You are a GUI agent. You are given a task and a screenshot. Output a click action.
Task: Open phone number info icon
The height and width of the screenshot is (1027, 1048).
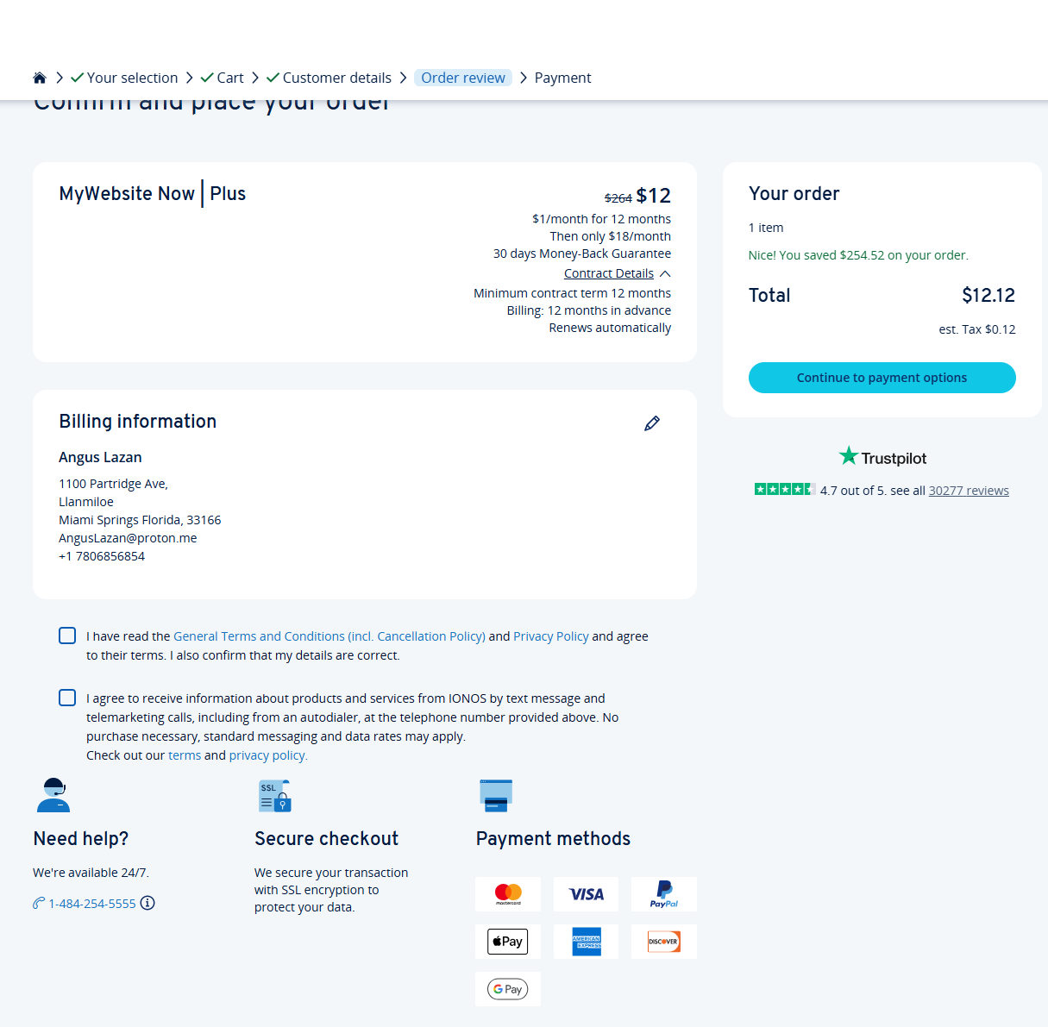click(x=147, y=903)
